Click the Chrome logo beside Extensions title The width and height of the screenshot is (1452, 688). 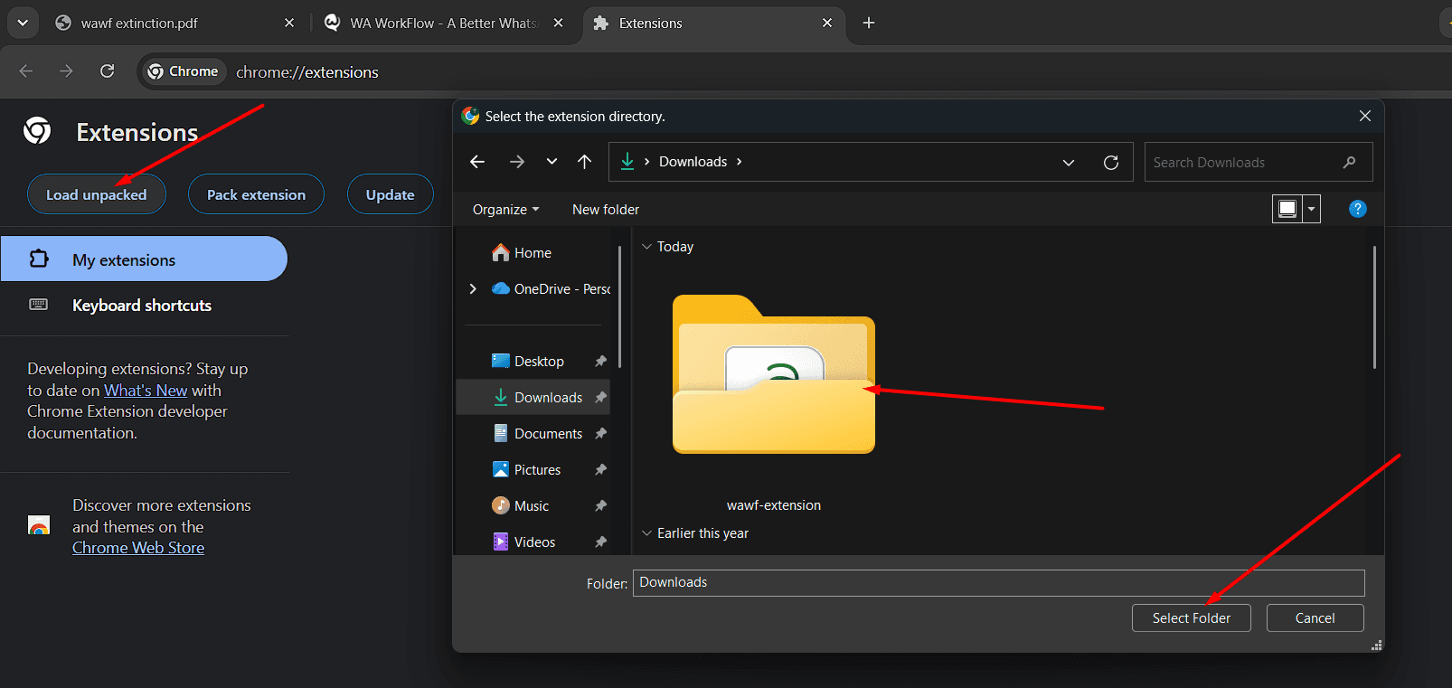tap(37, 131)
